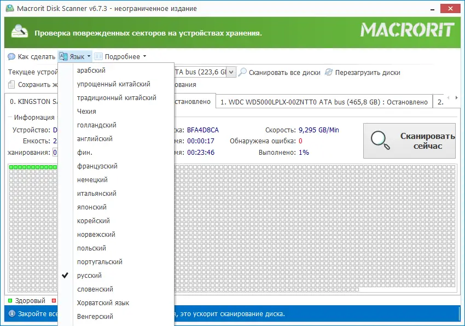Click the Перезагрузить диски refresh icon
The width and height of the screenshot is (465, 326).
[329, 72]
